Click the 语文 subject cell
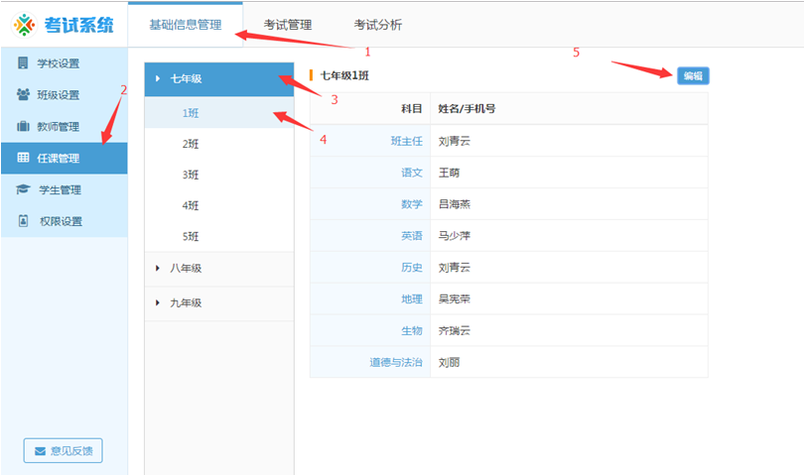Screen dimensions: 805x476 (370, 173)
